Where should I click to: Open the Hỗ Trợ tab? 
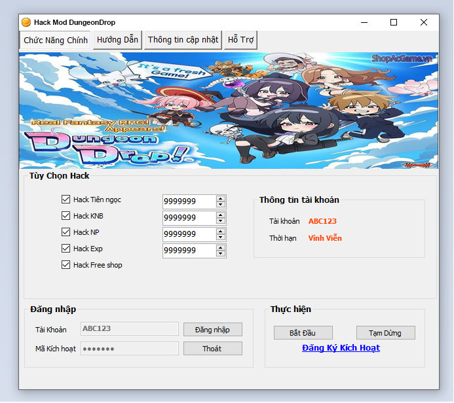point(240,40)
